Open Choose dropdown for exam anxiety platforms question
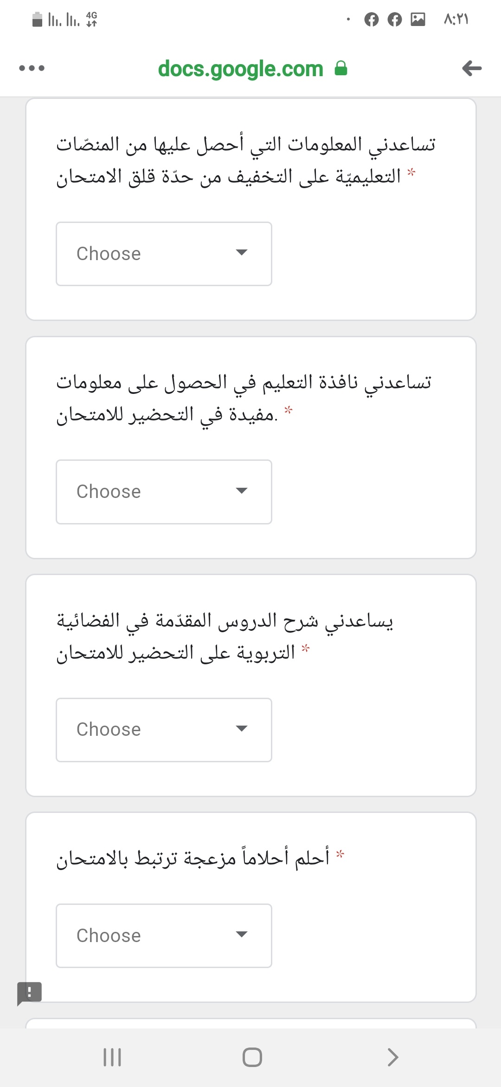 pyautogui.click(x=164, y=254)
